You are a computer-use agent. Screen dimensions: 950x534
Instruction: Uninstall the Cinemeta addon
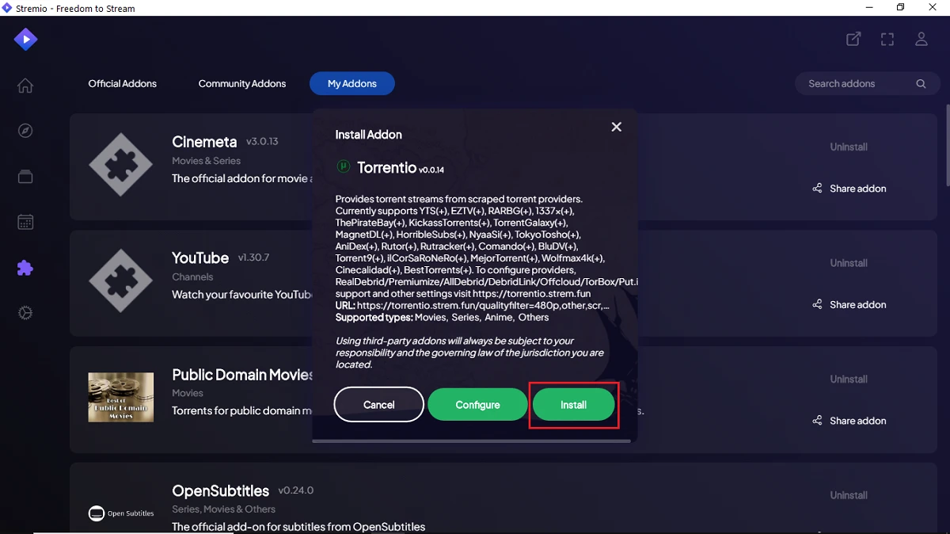click(x=849, y=147)
